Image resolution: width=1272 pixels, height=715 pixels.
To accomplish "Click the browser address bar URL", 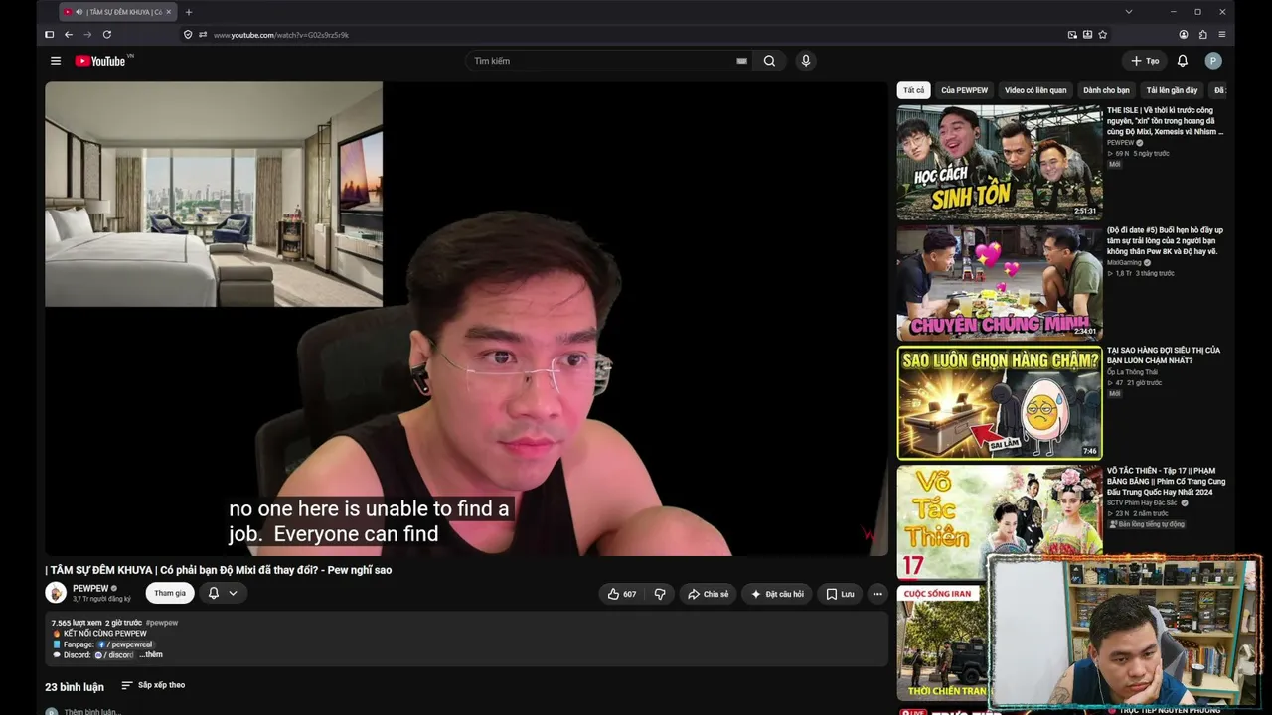I will point(281,35).
